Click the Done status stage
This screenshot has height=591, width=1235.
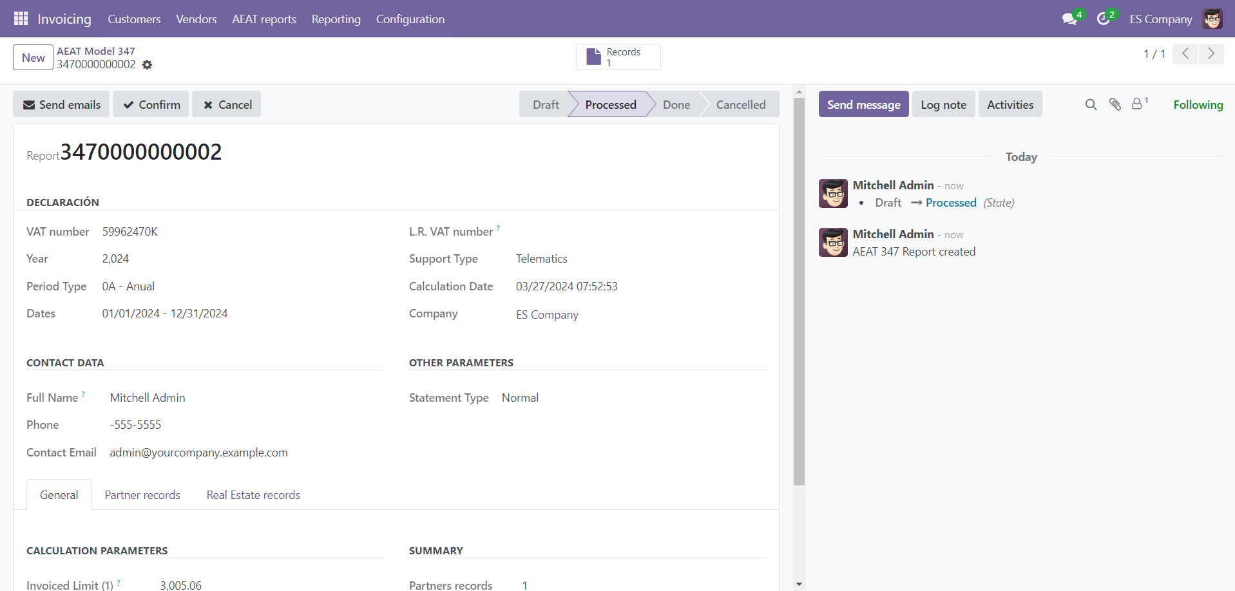coord(676,104)
